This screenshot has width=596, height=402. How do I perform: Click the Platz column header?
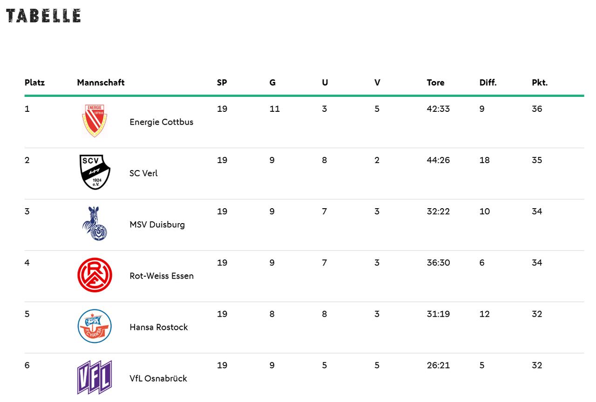point(34,82)
